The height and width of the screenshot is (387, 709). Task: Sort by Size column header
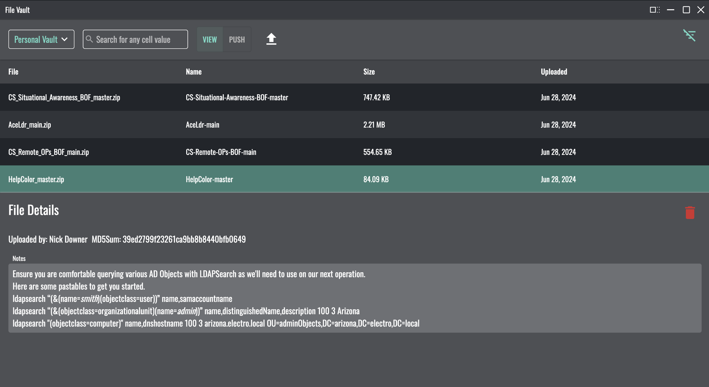click(x=369, y=72)
